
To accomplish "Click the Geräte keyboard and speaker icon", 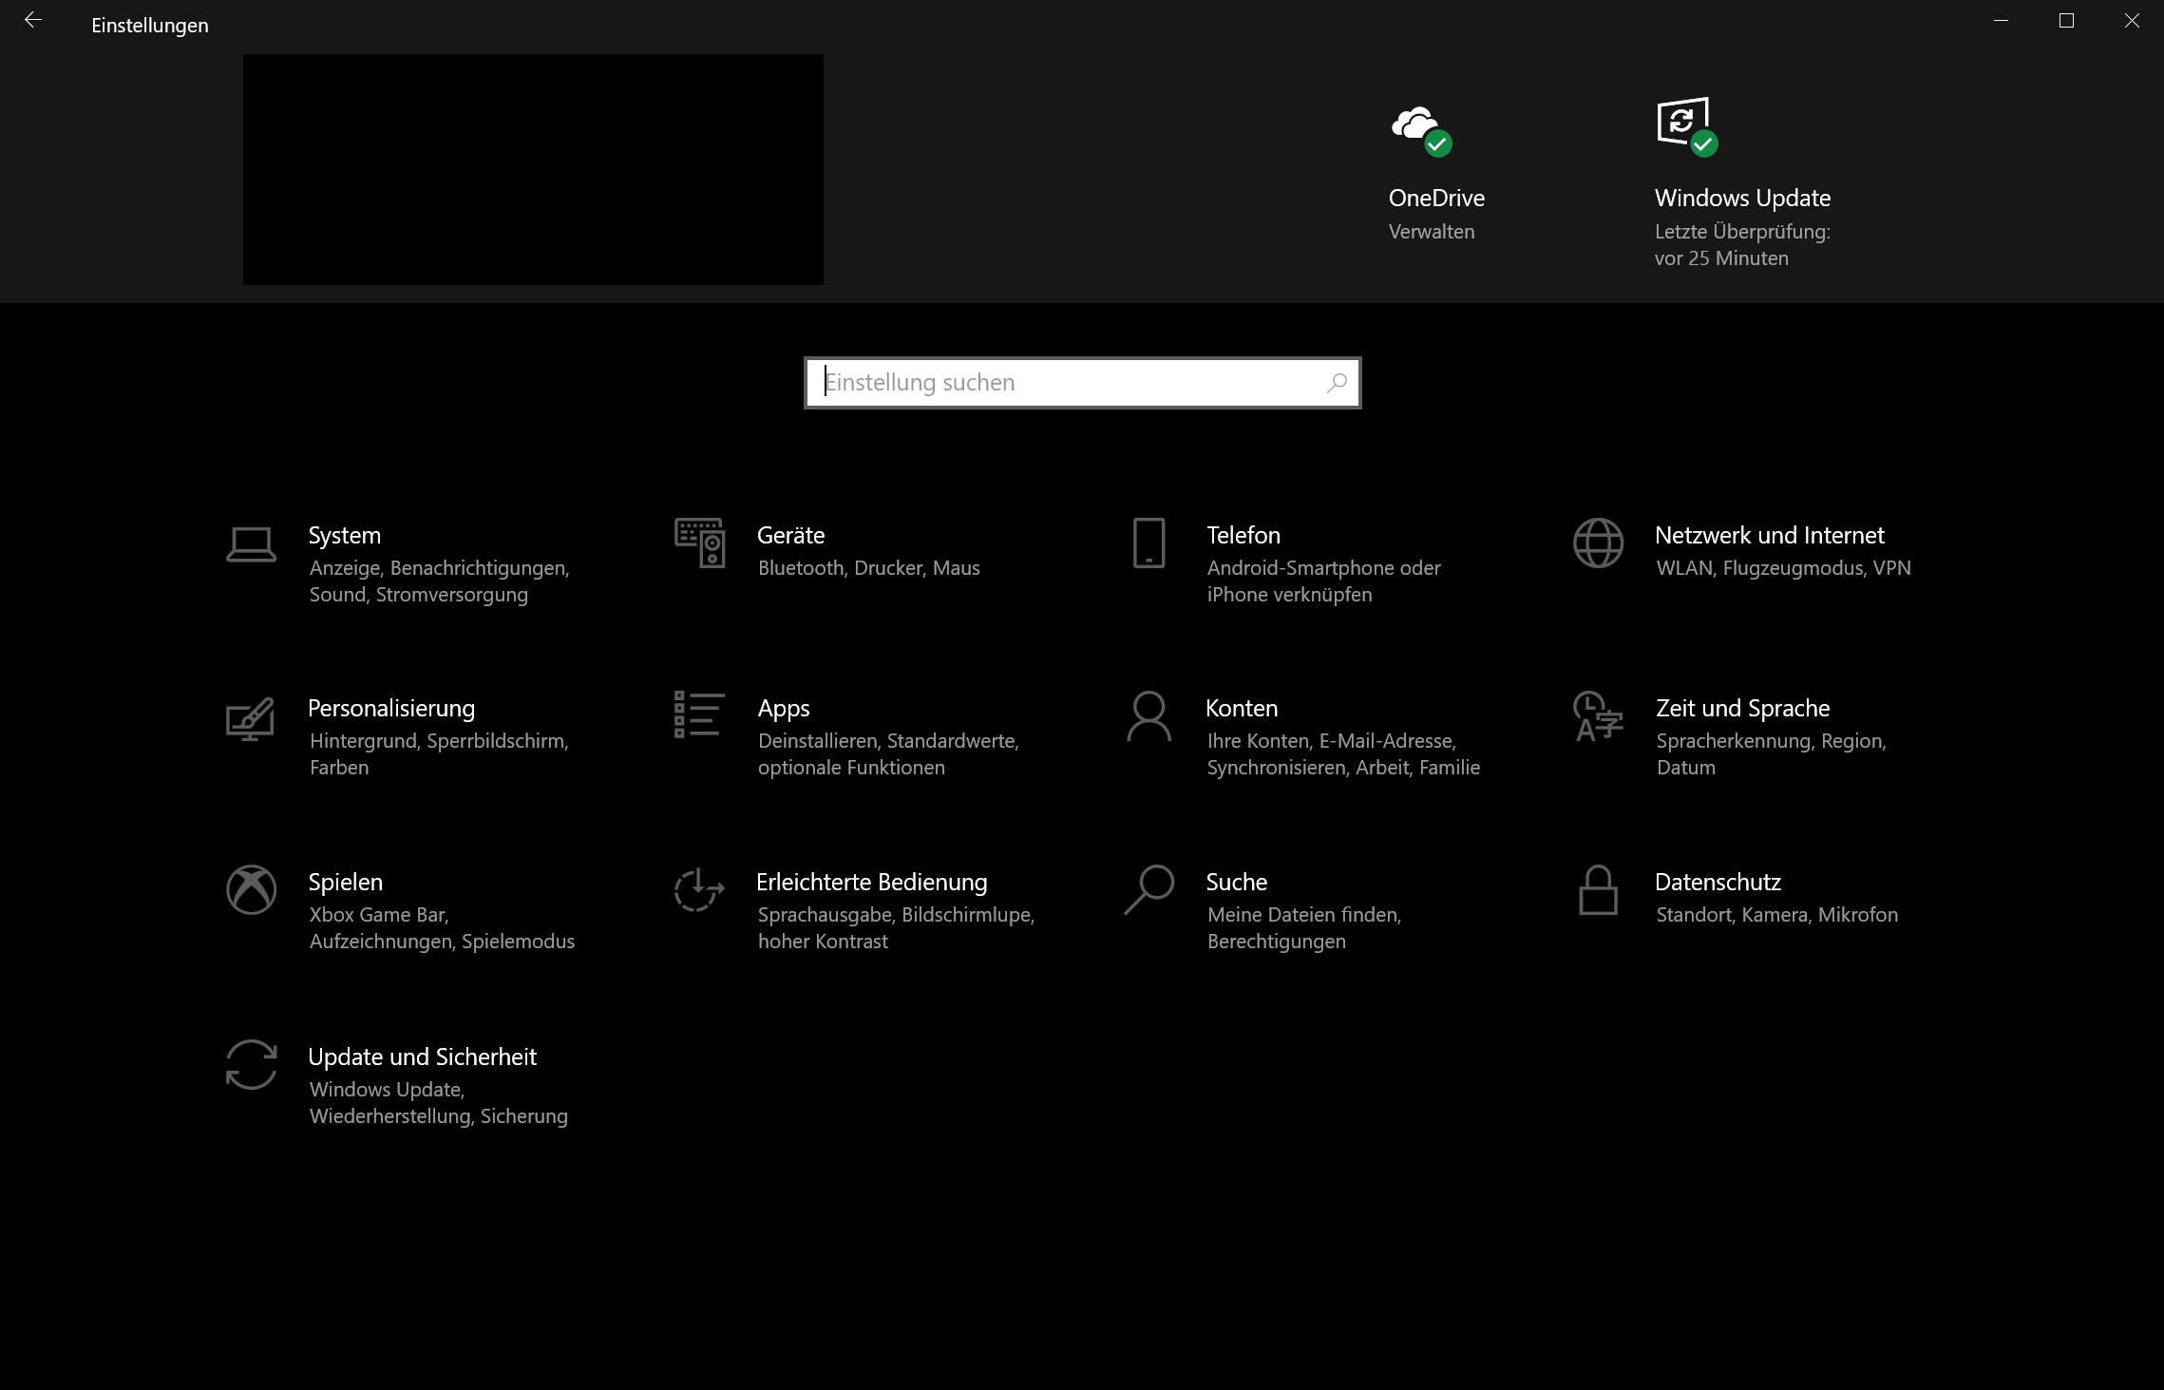I will [x=700, y=543].
